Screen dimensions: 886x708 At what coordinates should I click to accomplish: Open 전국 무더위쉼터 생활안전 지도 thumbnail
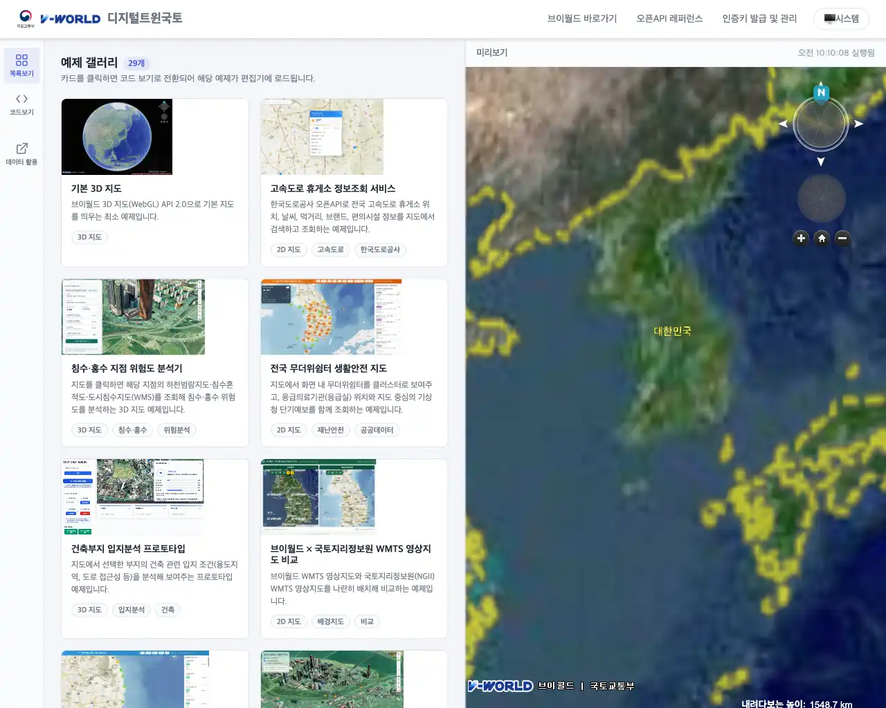[x=331, y=317]
